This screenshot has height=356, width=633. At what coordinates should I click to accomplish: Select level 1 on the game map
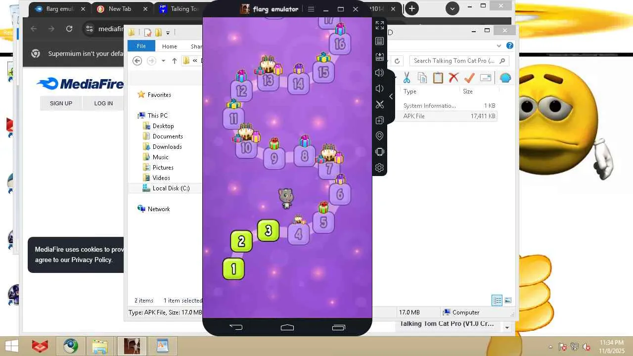click(x=233, y=269)
